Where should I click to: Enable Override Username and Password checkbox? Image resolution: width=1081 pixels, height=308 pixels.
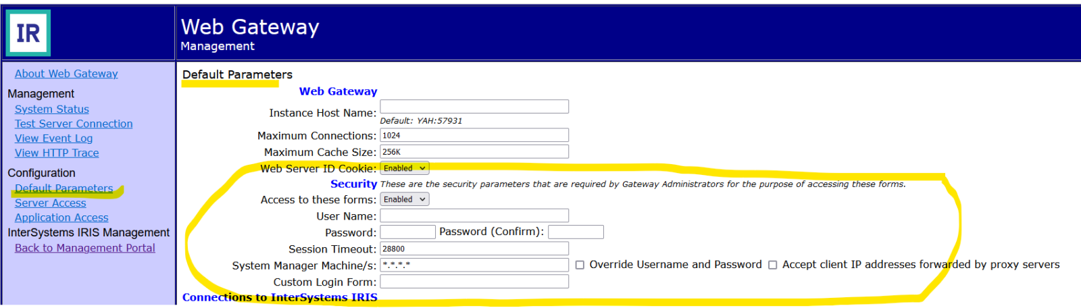[x=580, y=265]
